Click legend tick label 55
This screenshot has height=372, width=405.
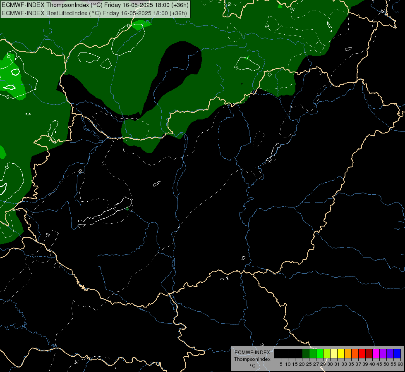tap(393, 364)
